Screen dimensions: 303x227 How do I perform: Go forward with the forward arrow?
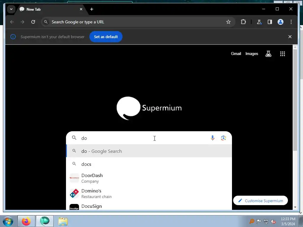pyautogui.click(x=22, y=22)
